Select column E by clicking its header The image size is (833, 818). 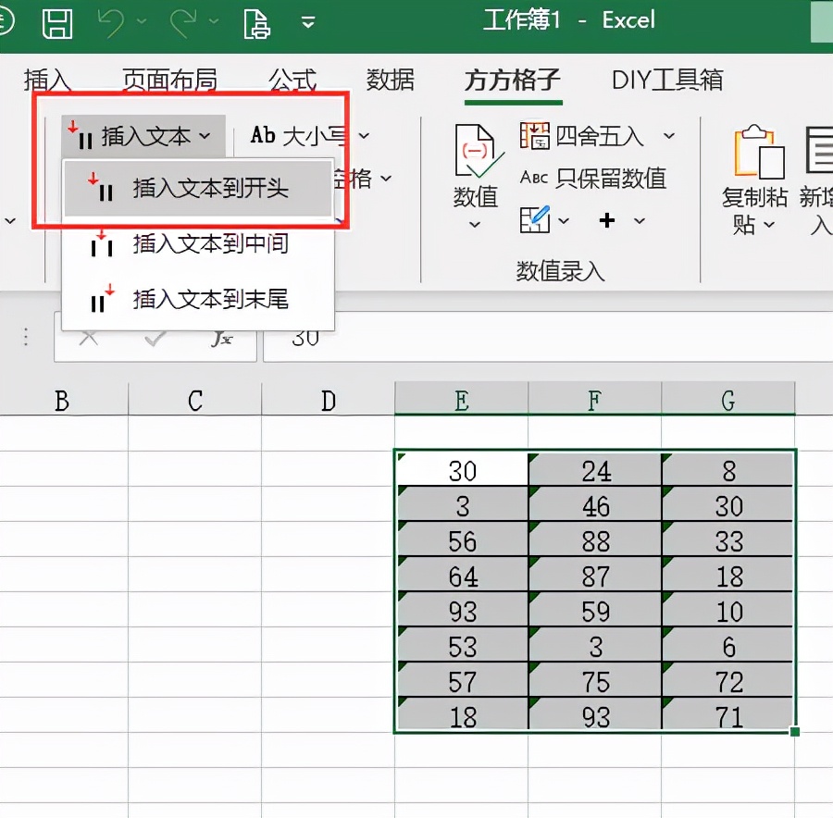pos(460,398)
